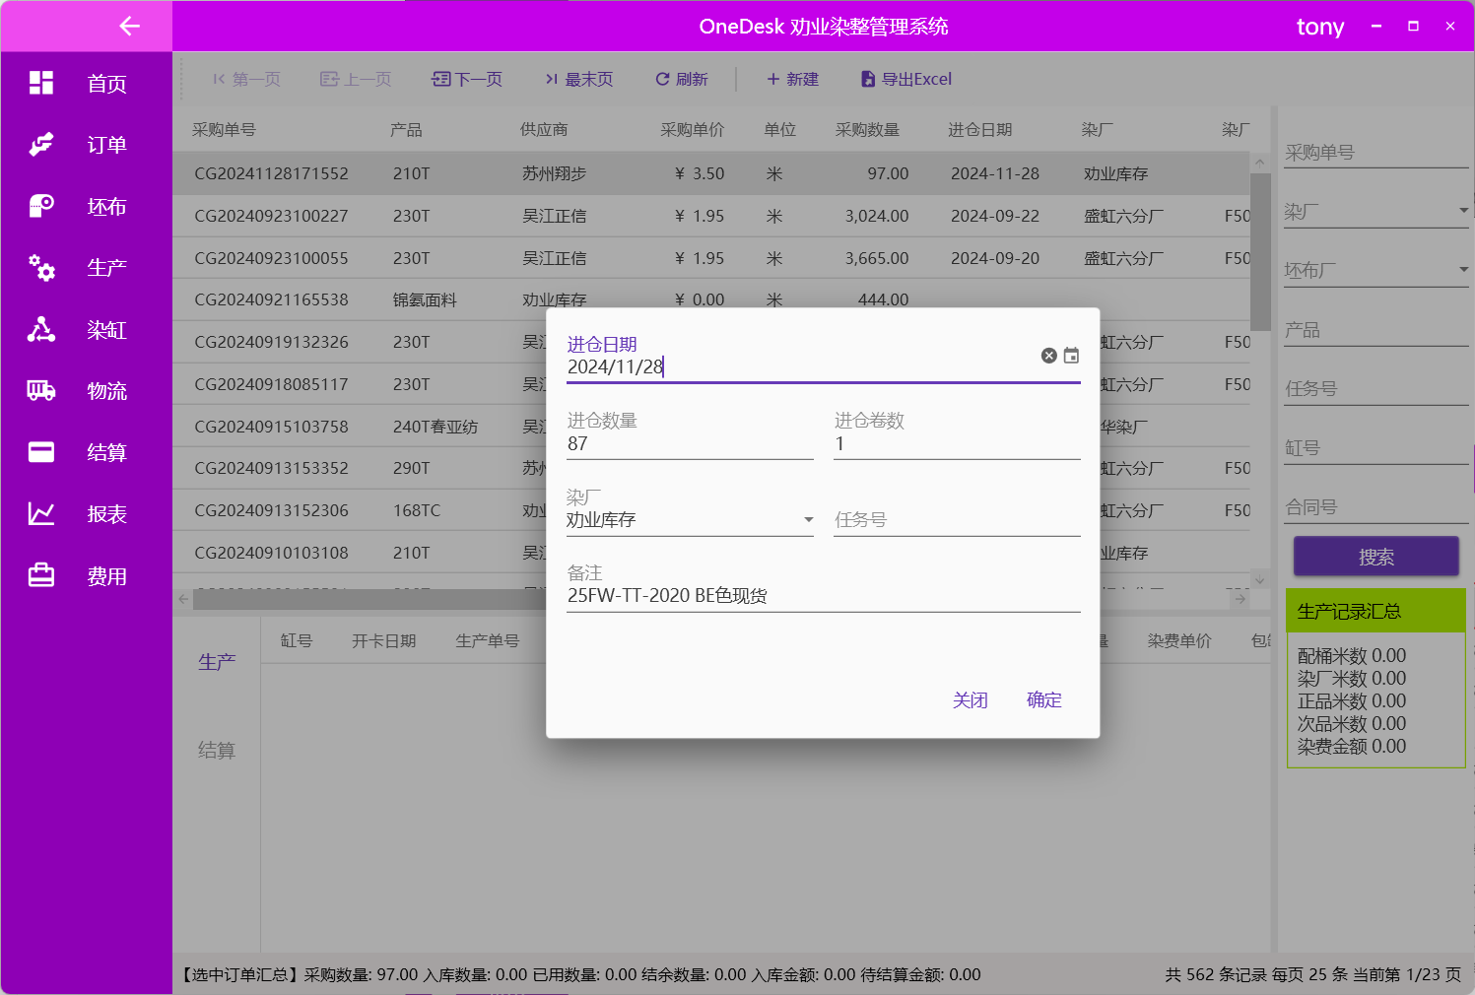The image size is (1475, 995).
Task: Open the 费用 expenses briefcase icon
Action: point(41,575)
